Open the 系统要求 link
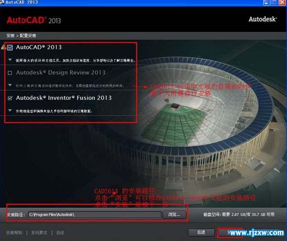Screen dimensions: 287x241 click(x=39, y=232)
